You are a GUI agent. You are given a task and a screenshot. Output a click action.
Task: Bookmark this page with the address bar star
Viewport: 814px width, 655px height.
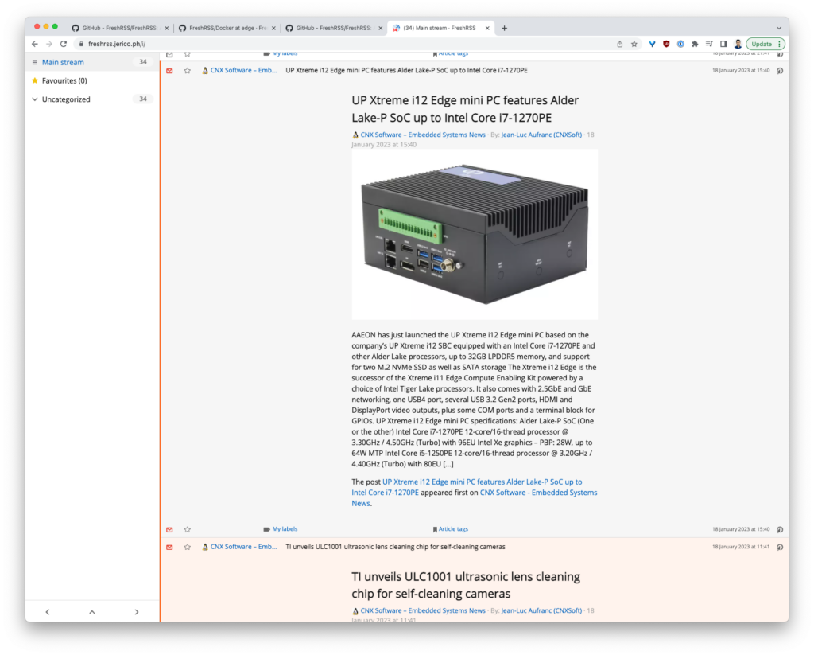point(634,44)
